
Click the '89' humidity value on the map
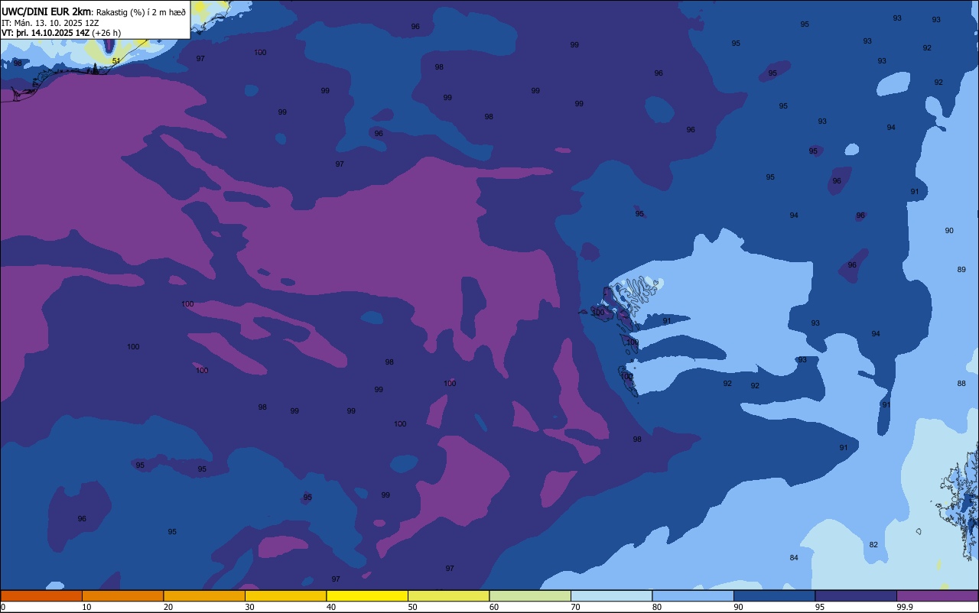pos(961,269)
